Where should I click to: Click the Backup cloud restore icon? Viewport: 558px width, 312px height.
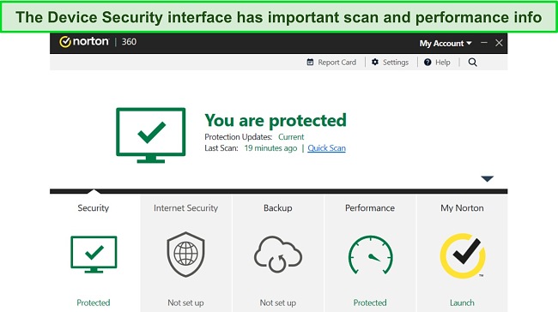[278, 255]
